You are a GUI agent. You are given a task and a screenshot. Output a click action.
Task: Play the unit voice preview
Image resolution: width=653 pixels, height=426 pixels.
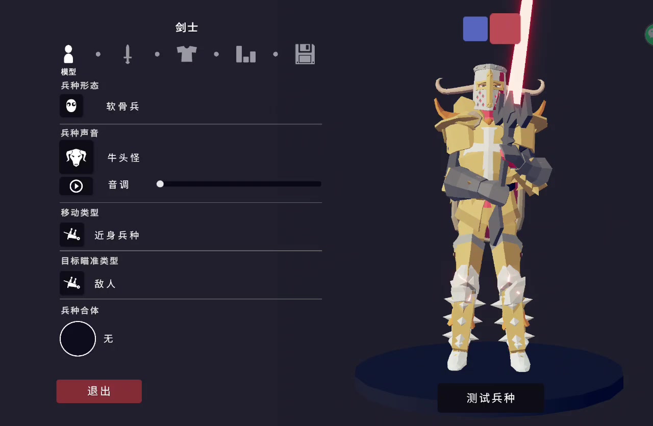pos(76,186)
